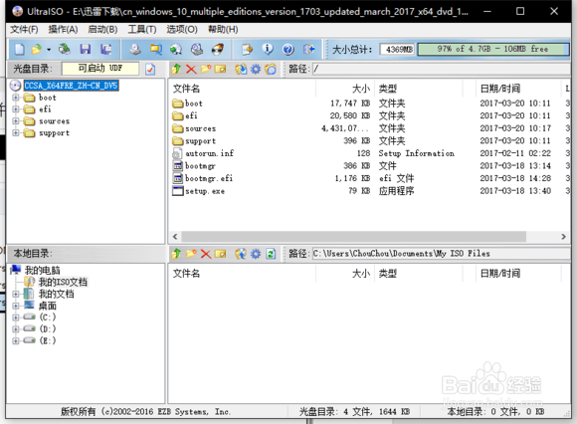Select bootmgr.efi in disc file list
This screenshot has width=577, height=424.
[209, 178]
